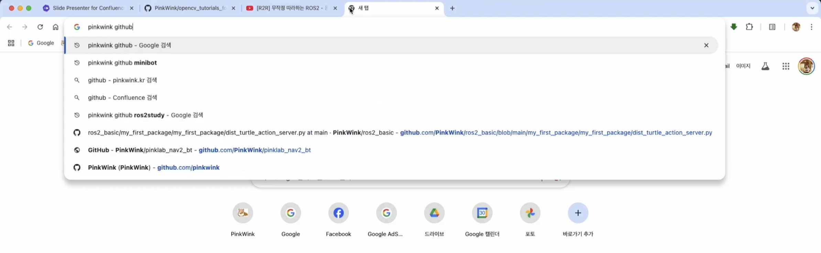Expand the tab search dropdown arrow
The image size is (821, 253).
coord(812,8)
